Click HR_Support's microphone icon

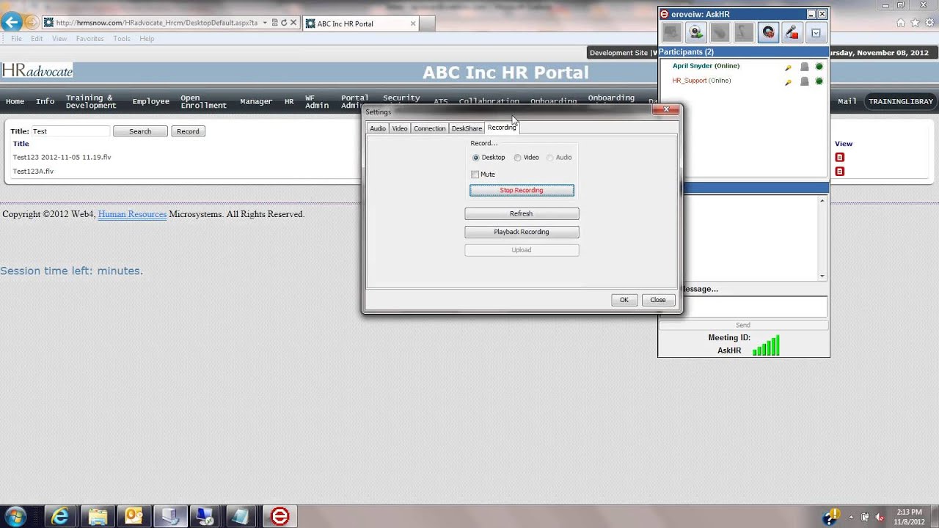[789, 81]
